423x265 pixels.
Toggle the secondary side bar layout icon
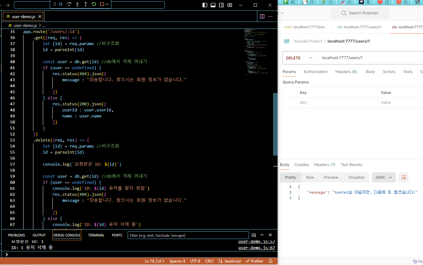[221, 5]
